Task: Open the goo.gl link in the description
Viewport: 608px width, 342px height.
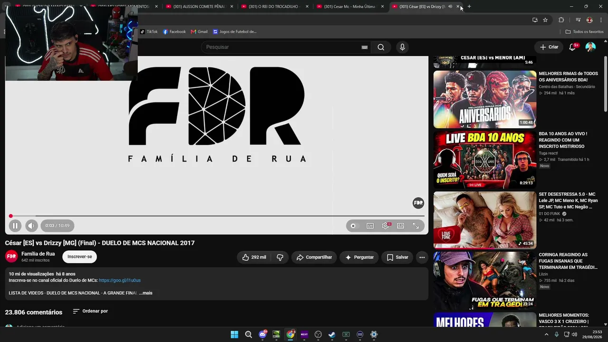Action: coord(120,280)
